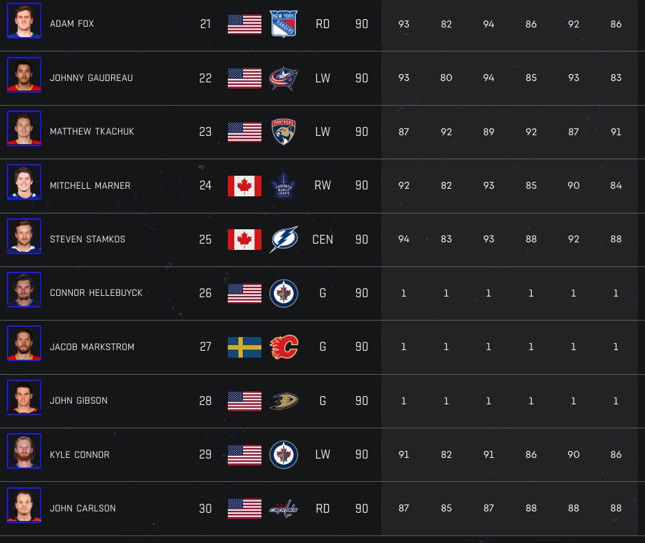Click the Calgary Flames logo
This screenshot has width=645, height=543.
point(283,347)
